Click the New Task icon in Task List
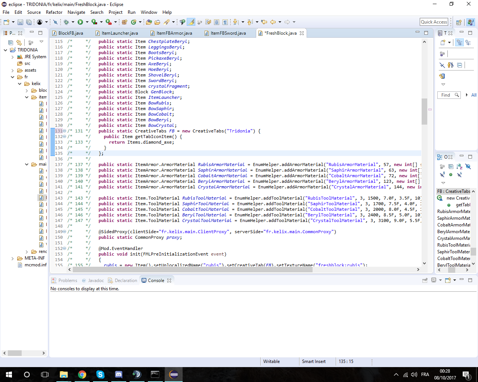Image resolution: width=478 pixels, height=382 pixels. pyautogui.click(x=443, y=43)
